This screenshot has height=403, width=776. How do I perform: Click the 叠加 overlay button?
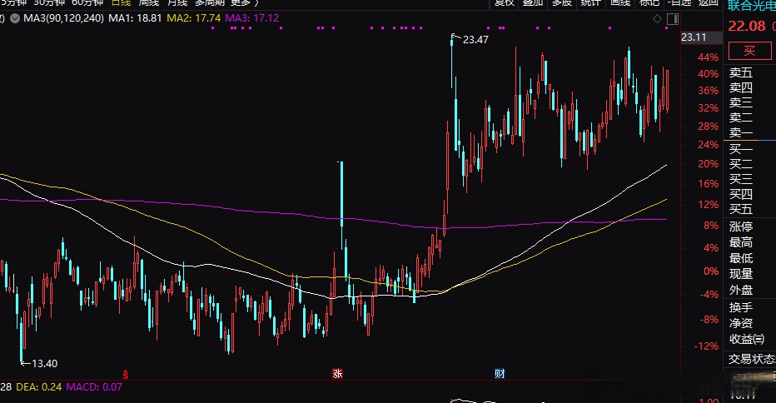click(x=533, y=2)
